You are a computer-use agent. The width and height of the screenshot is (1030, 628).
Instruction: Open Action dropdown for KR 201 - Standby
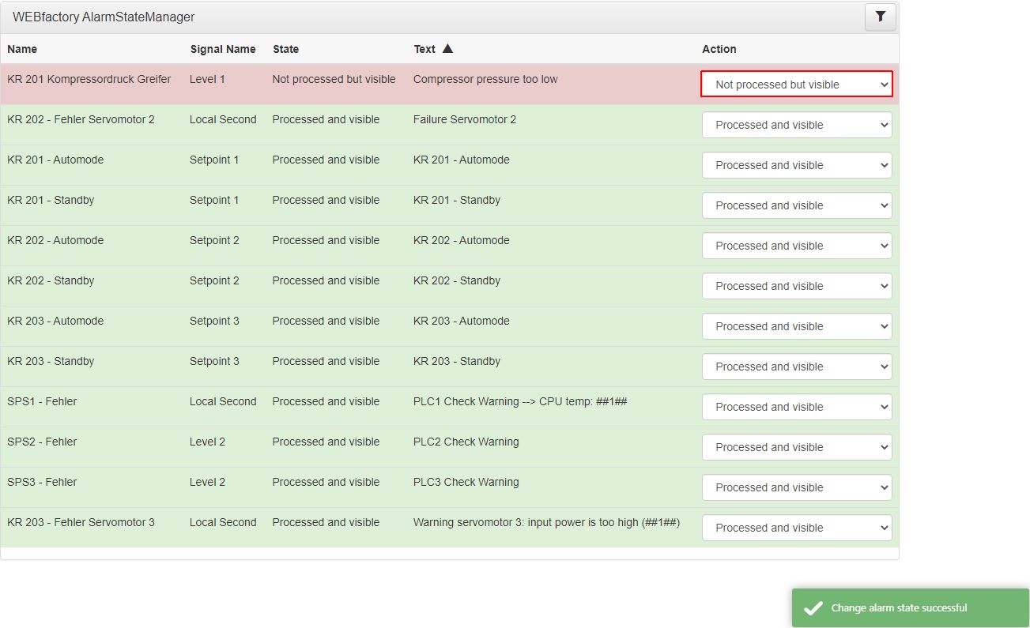tap(797, 205)
